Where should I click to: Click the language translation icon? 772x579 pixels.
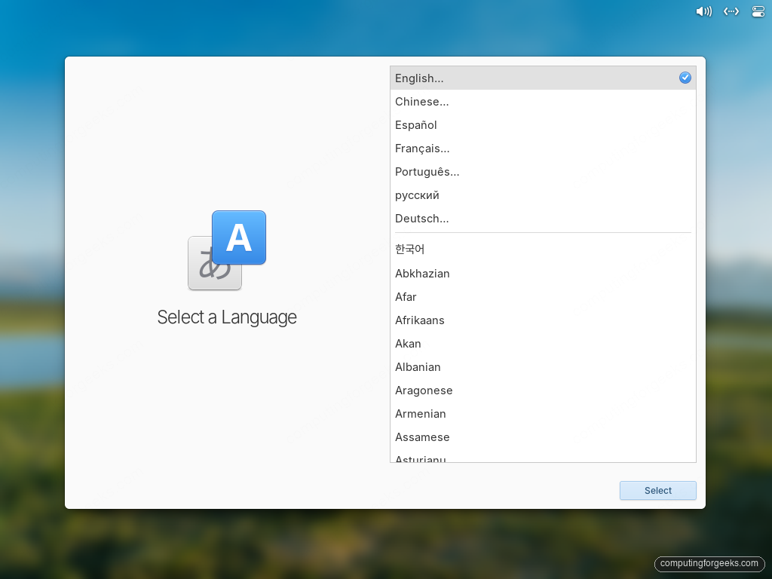point(227,250)
